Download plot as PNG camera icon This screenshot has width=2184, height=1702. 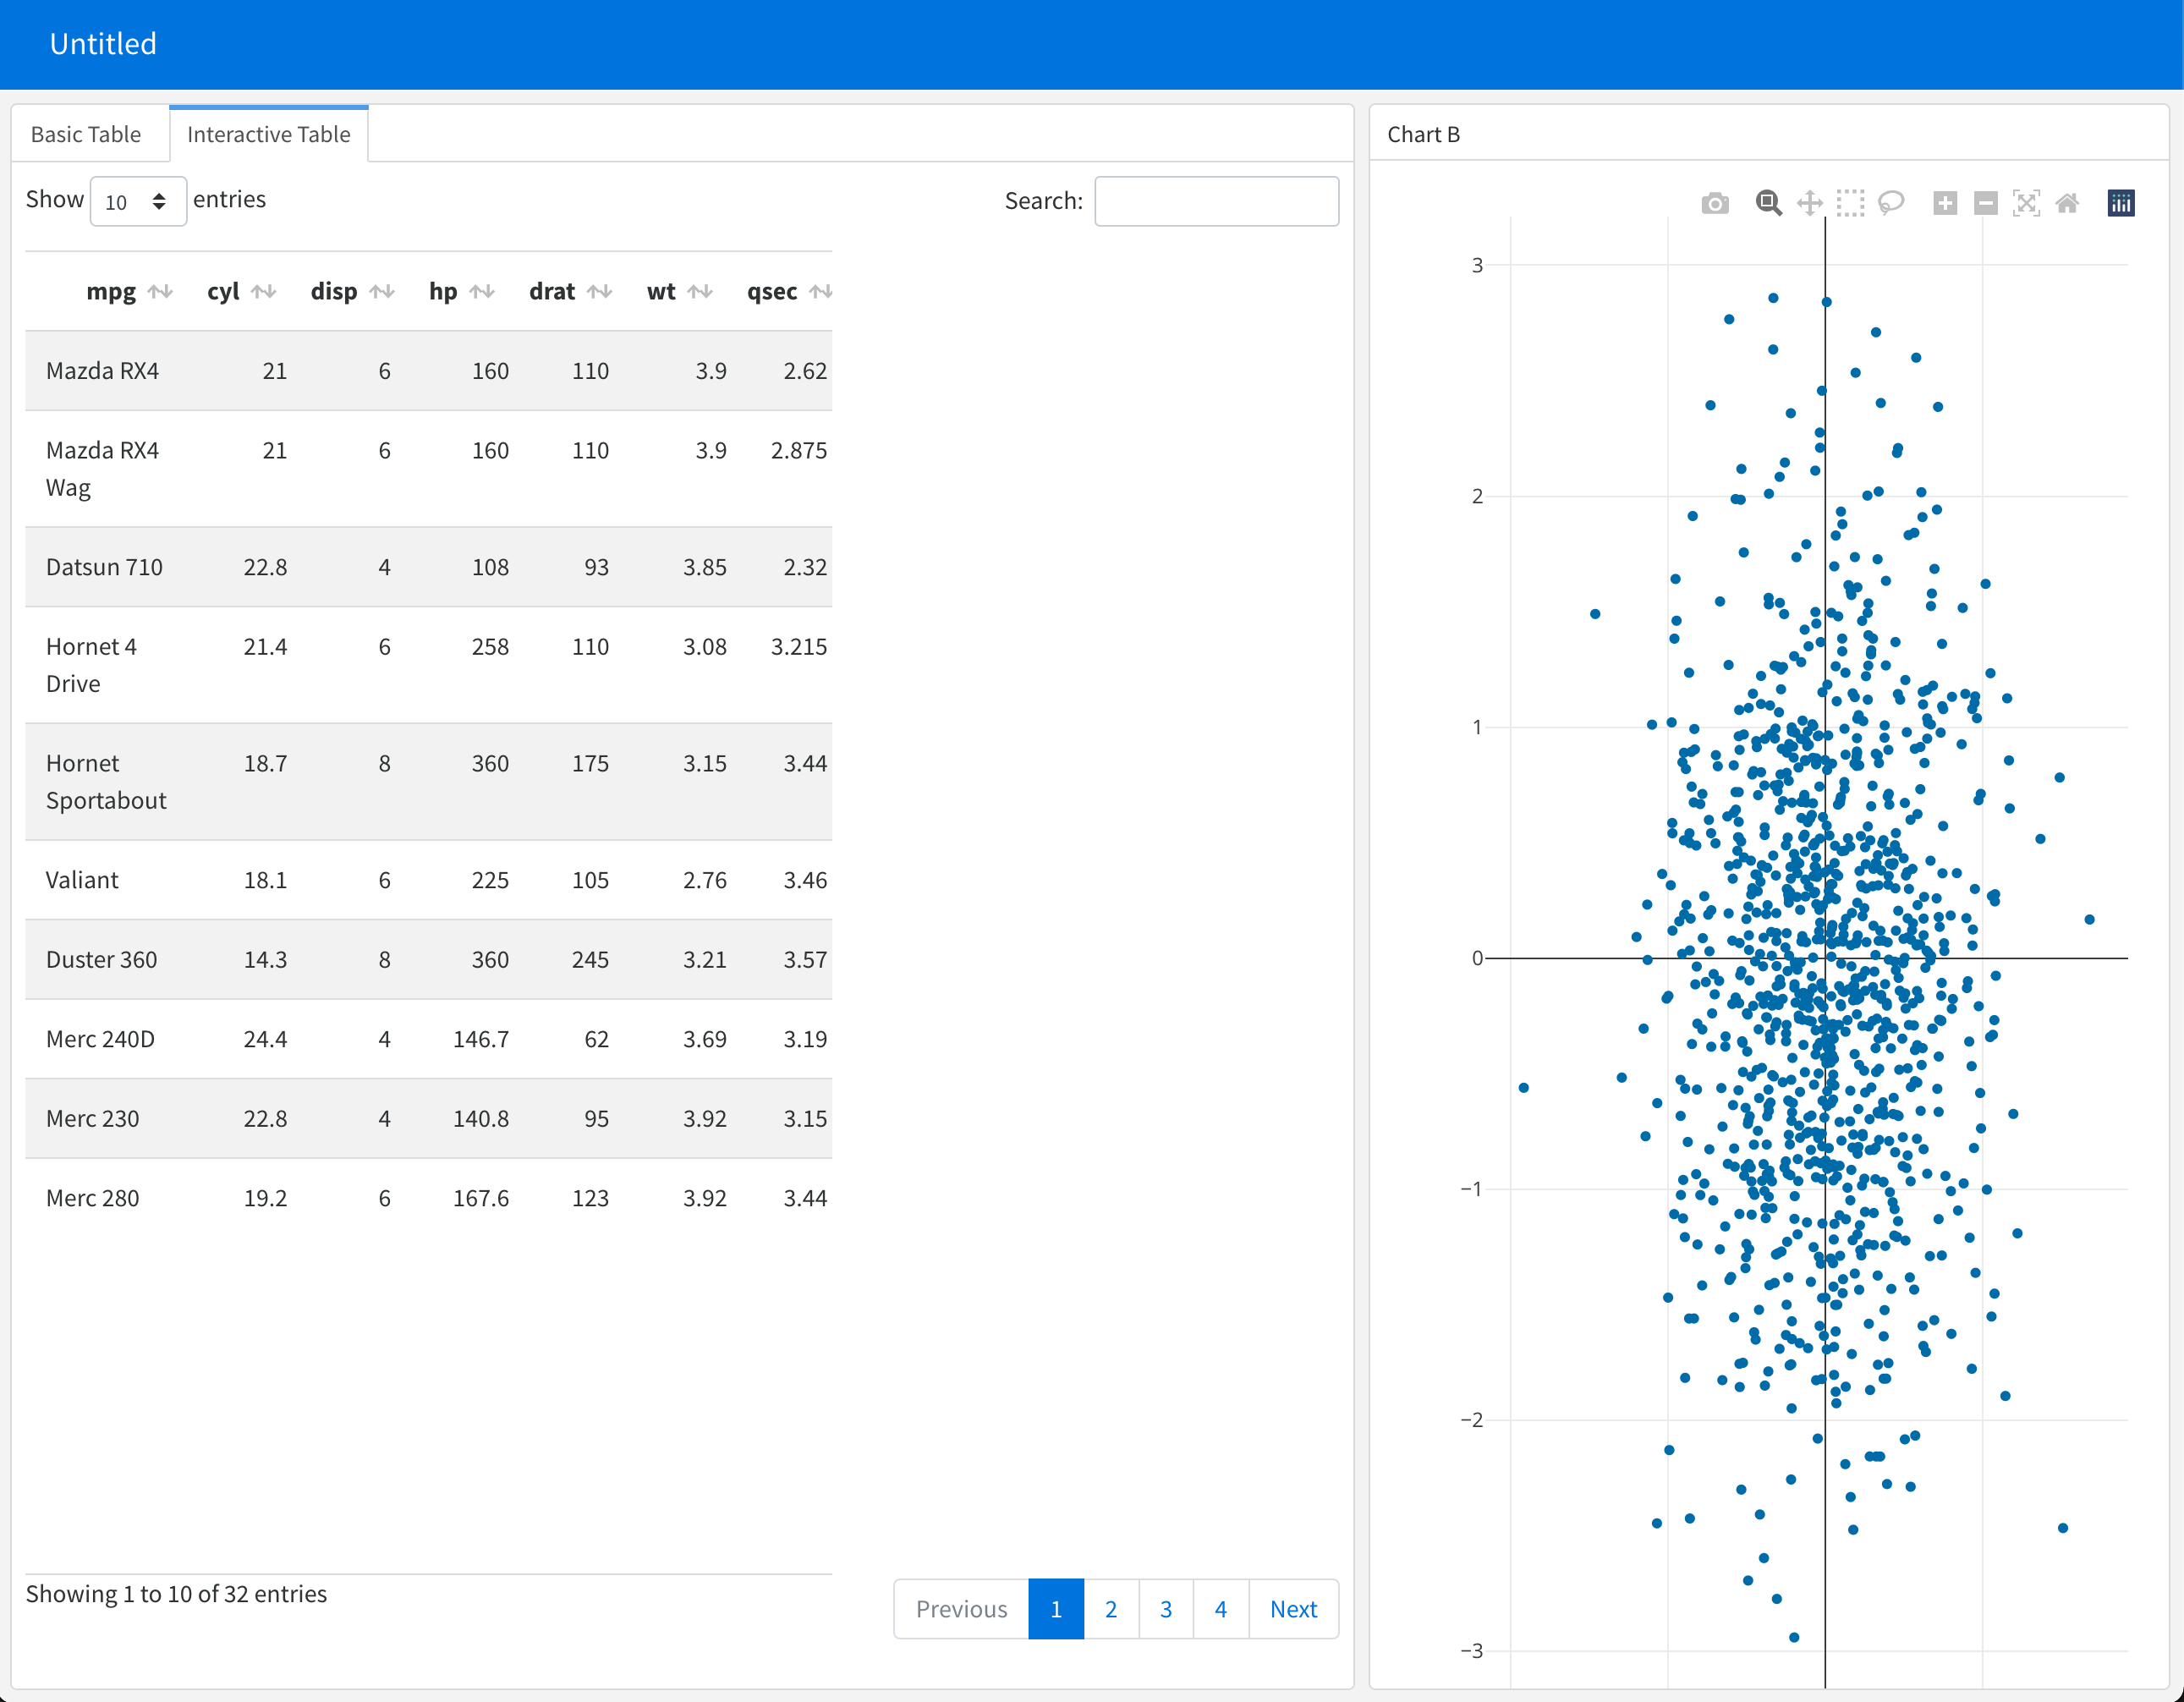[x=1714, y=204]
